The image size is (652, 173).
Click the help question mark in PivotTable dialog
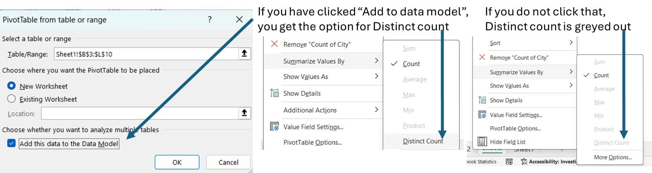tap(210, 19)
